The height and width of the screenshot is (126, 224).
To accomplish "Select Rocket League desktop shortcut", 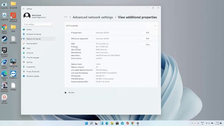I will tap(5, 64).
